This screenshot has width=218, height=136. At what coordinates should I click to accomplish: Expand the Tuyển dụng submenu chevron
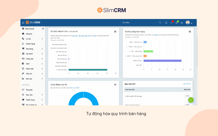tap(42, 100)
